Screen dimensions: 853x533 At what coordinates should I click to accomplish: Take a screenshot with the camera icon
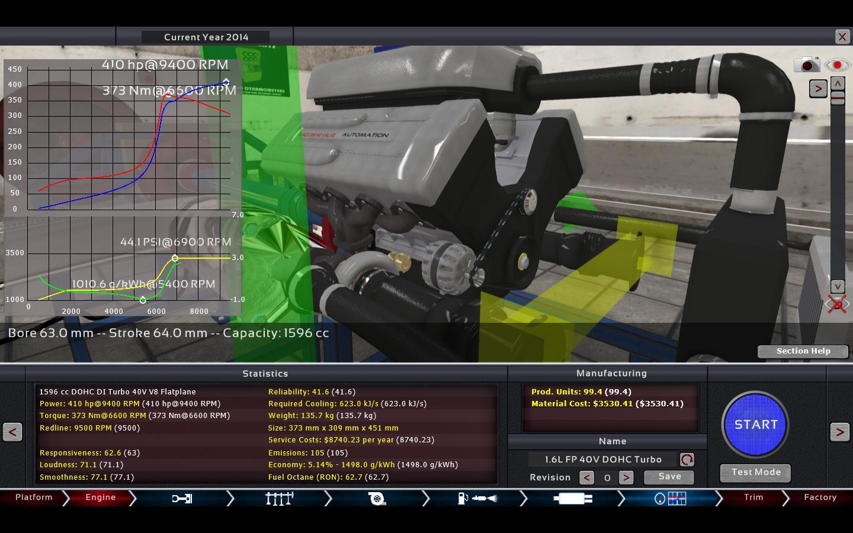click(806, 65)
